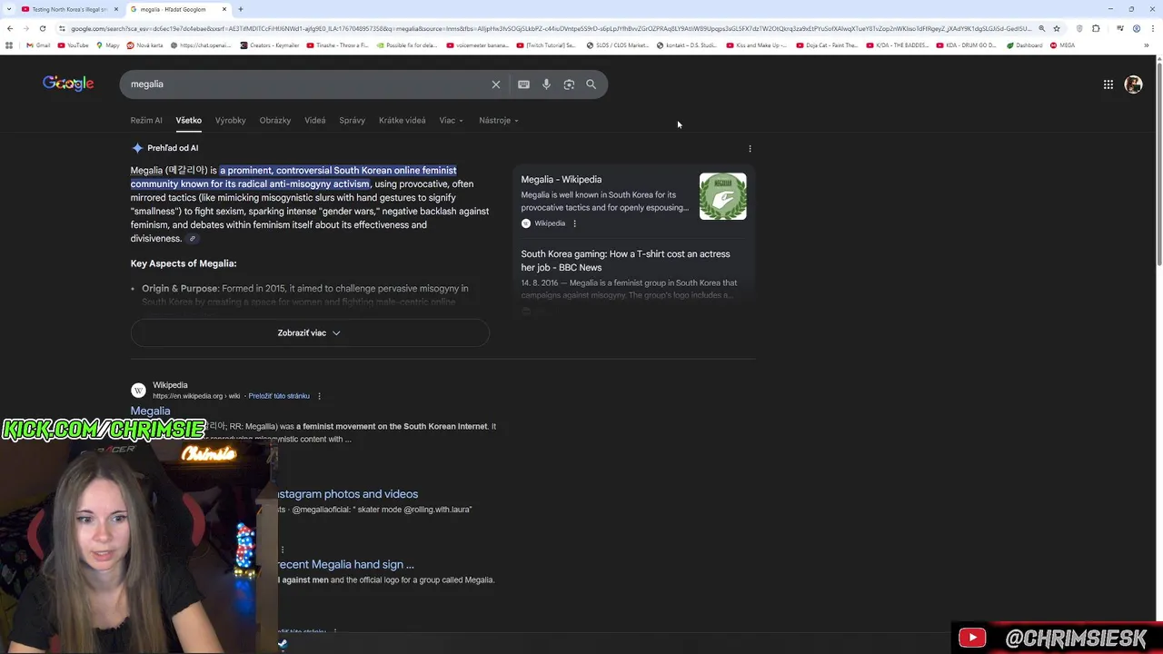
Task: Click the page vertical scrollbar
Action: pos(1158,163)
